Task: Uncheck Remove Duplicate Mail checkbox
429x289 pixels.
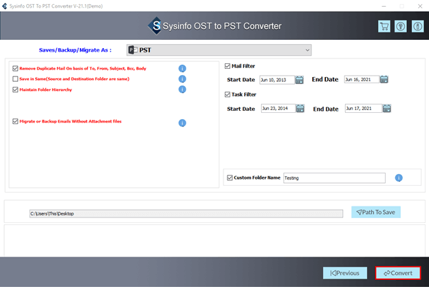Action: (x=15, y=68)
